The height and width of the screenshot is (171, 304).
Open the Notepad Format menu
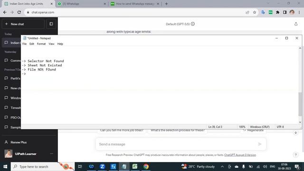point(41,44)
